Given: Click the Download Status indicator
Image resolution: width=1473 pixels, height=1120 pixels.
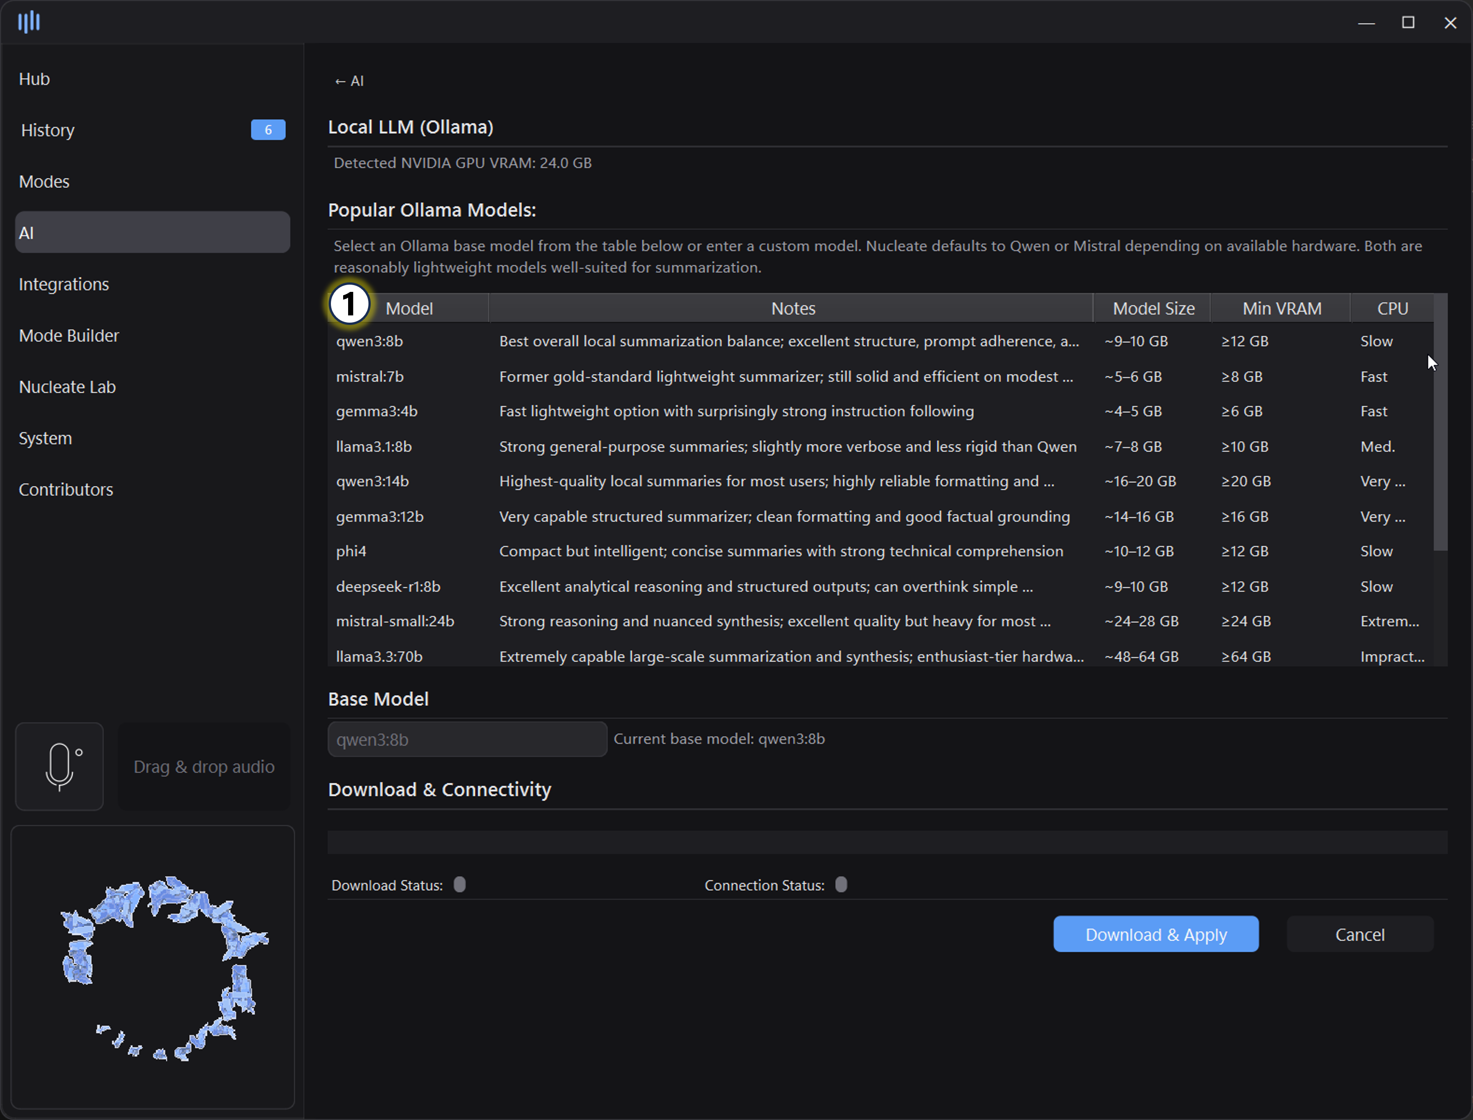Looking at the screenshot, I should click(459, 885).
